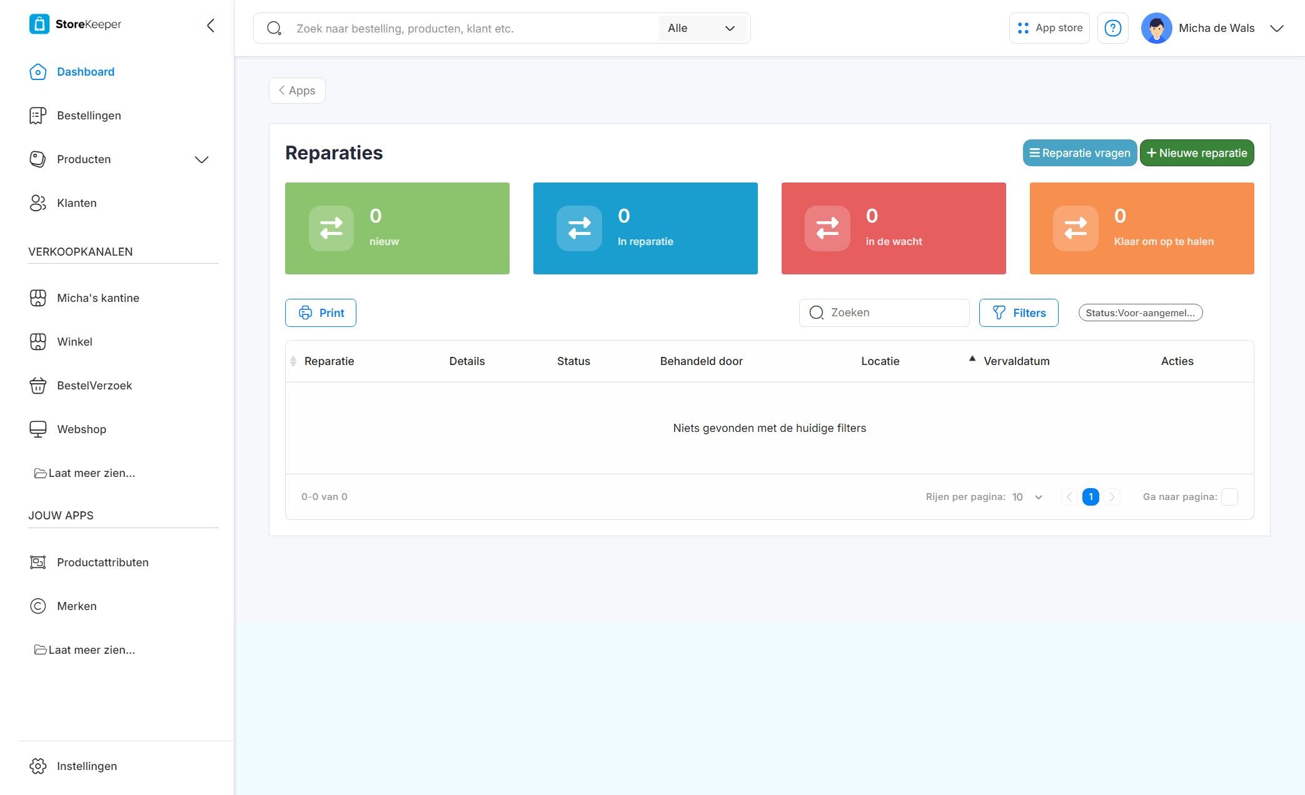Click the StoreKeeper logo icon

click(39, 24)
